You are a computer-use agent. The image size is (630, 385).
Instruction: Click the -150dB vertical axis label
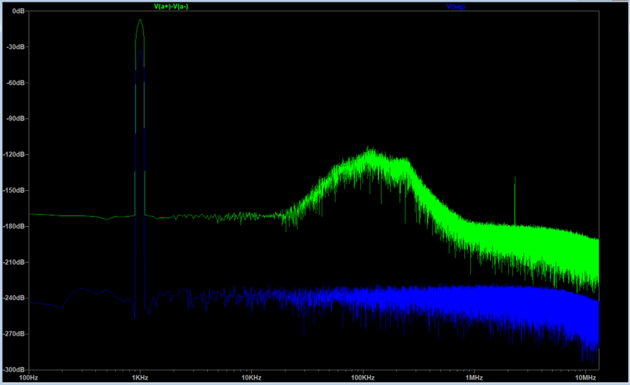point(14,190)
